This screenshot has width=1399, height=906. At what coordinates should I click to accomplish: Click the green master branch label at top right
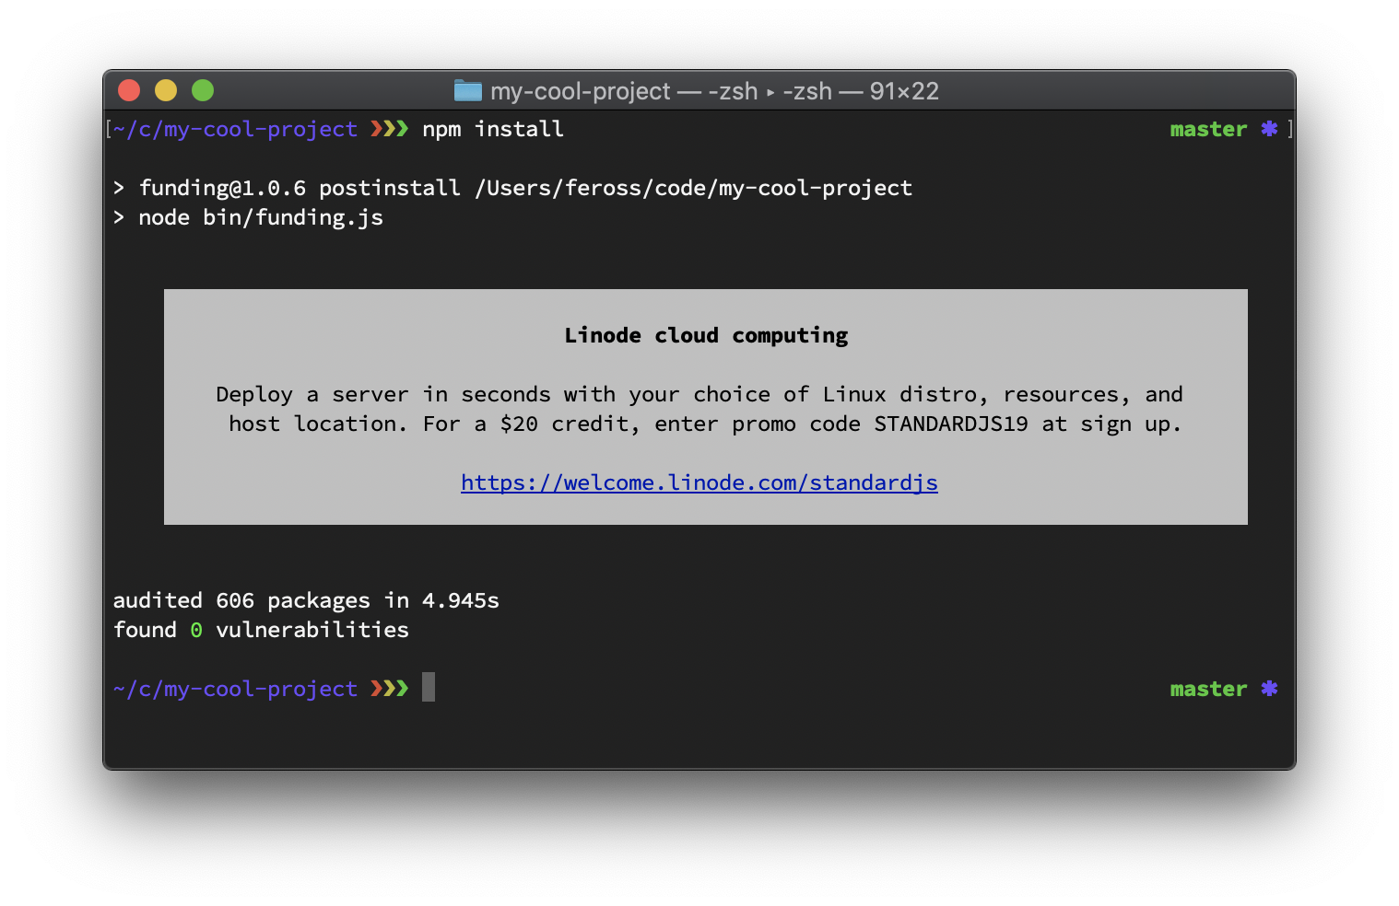pos(1208,129)
